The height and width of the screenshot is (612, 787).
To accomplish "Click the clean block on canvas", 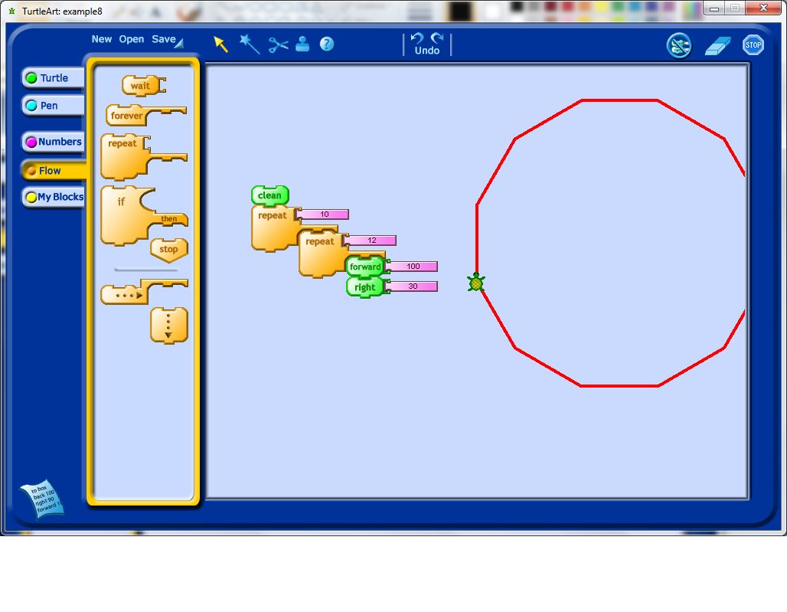I will click(270, 195).
